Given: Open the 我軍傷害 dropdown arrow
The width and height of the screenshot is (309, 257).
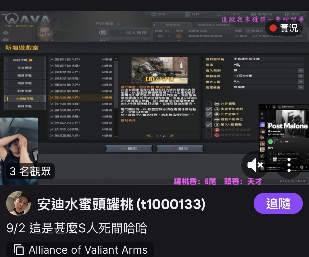Looking at the screenshot, I should coord(301,87).
